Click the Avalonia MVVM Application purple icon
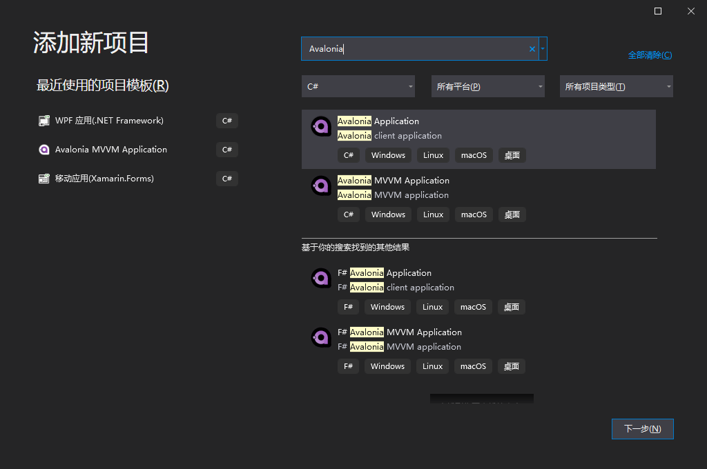This screenshot has width=707, height=469. (320, 185)
